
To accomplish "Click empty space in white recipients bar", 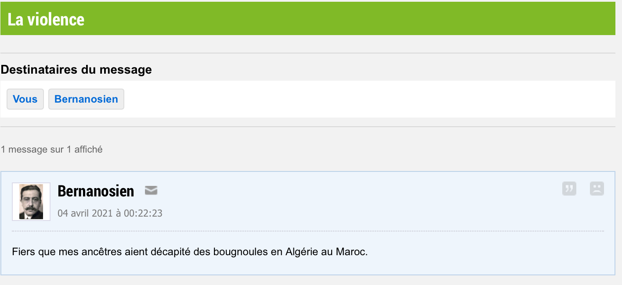I will (351, 99).
